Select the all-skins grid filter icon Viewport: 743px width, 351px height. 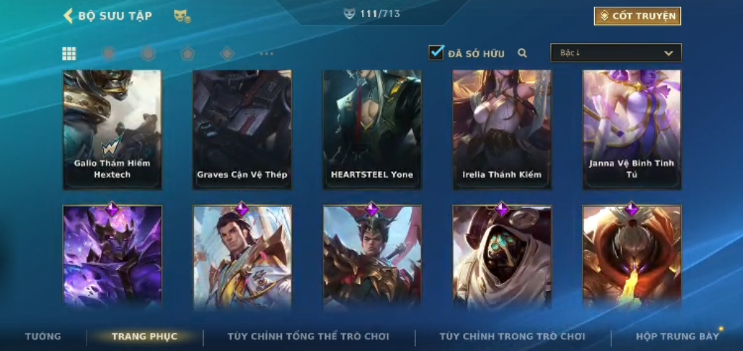pyautogui.click(x=69, y=54)
